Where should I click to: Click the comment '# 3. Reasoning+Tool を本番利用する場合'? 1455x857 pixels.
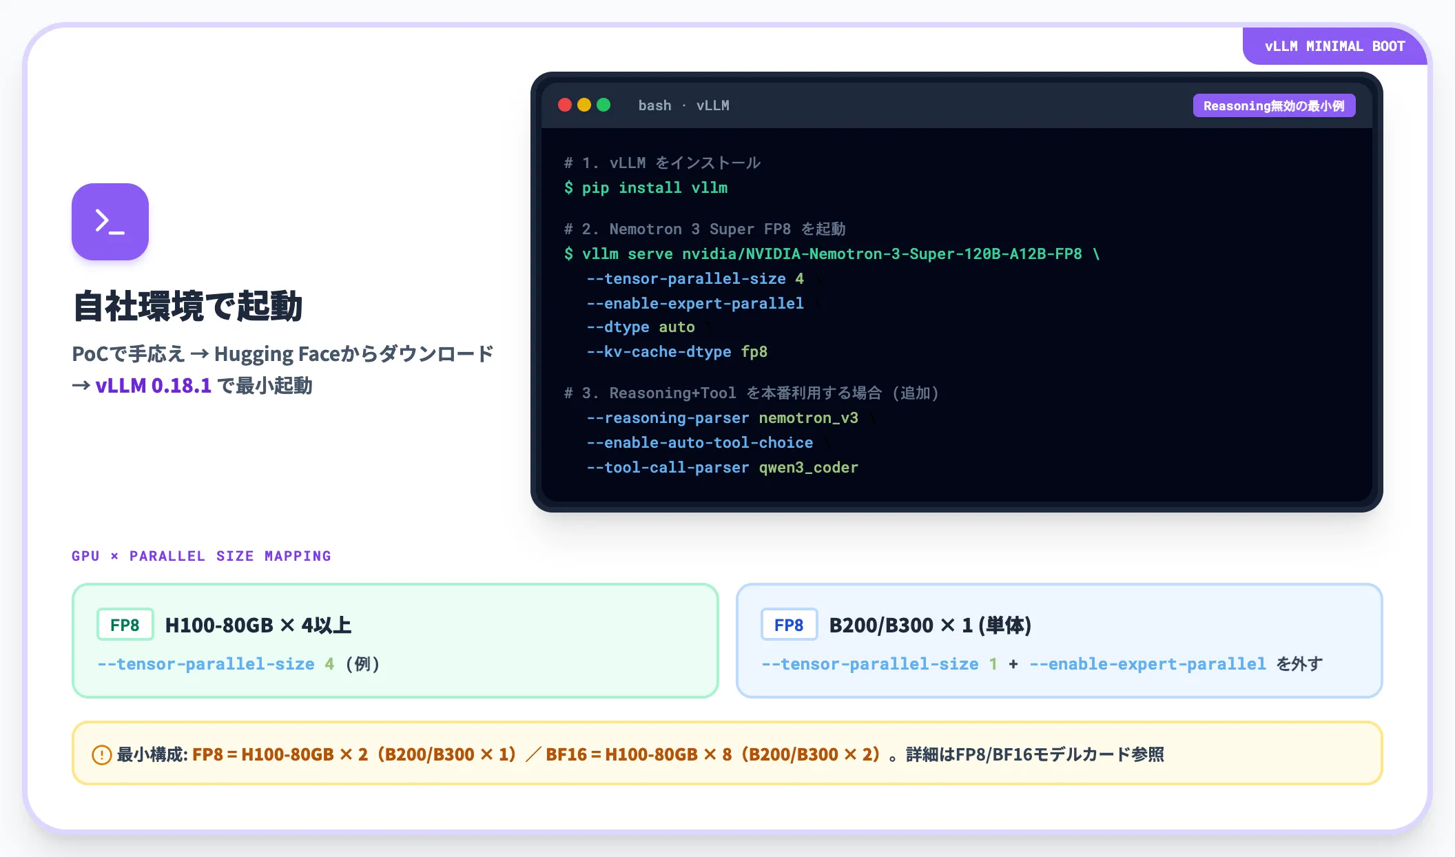point(752,393)
